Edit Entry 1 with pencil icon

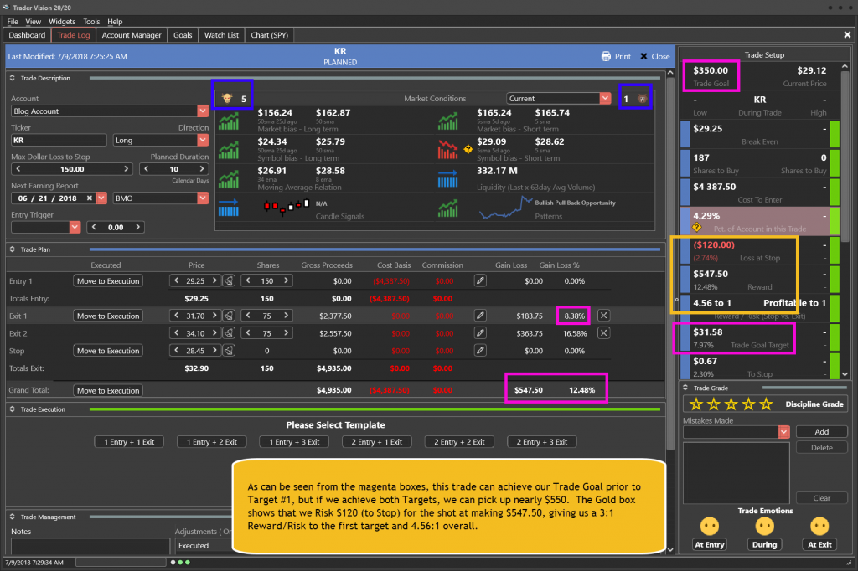pos(480,280)
